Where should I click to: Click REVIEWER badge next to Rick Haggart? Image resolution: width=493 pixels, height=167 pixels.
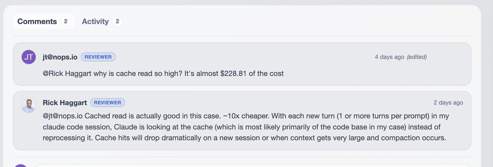(108, 102)
